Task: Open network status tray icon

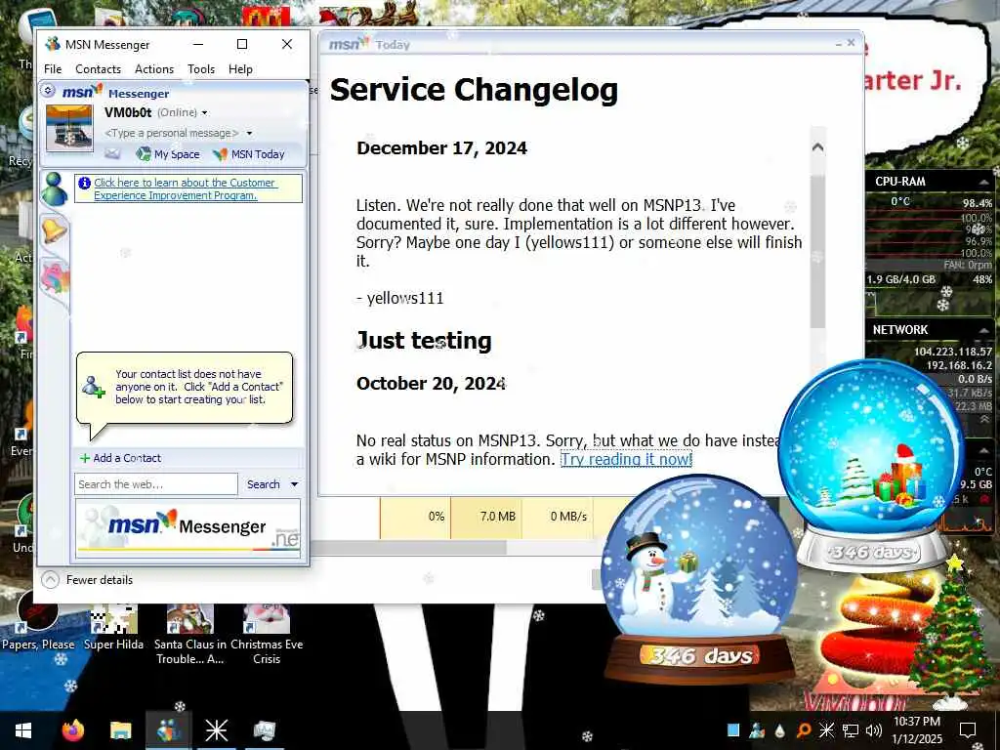Action: pyautogui.click(x=851, y=729)
